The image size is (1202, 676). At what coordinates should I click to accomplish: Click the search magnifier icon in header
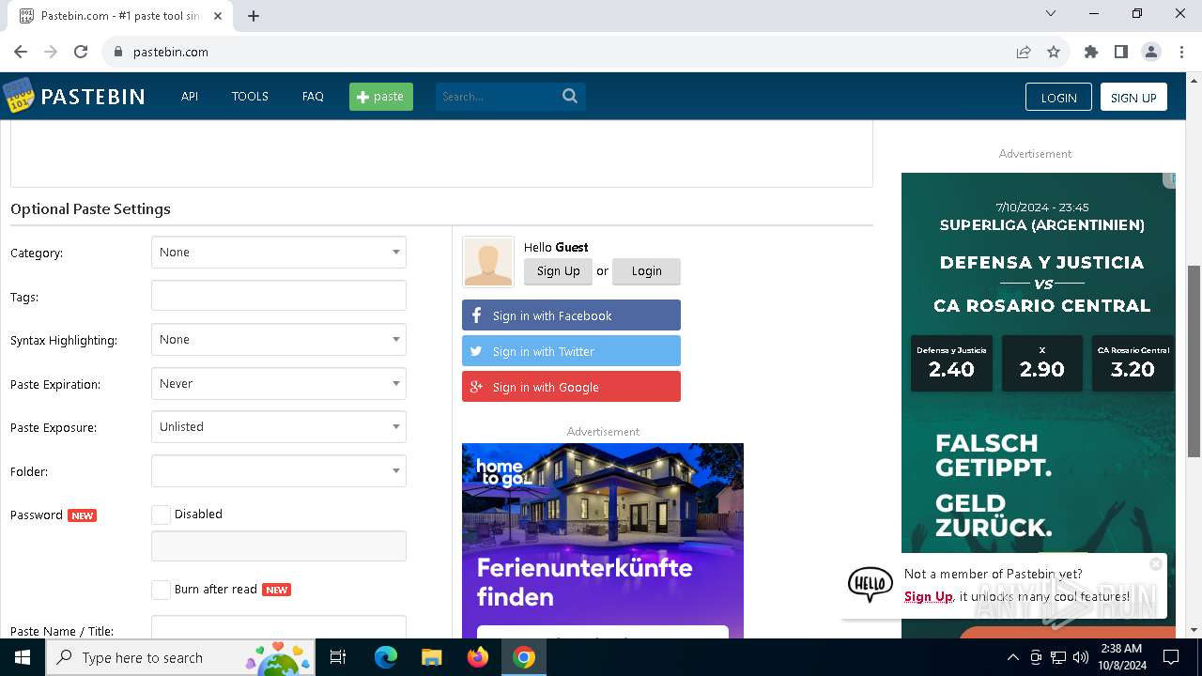[570, 96]
